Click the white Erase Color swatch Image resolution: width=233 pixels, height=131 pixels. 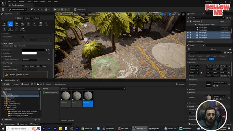click(29, 53)
